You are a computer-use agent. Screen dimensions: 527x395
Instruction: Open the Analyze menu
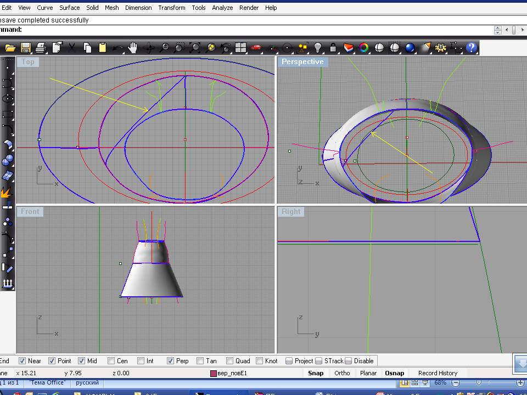(222, 8)
